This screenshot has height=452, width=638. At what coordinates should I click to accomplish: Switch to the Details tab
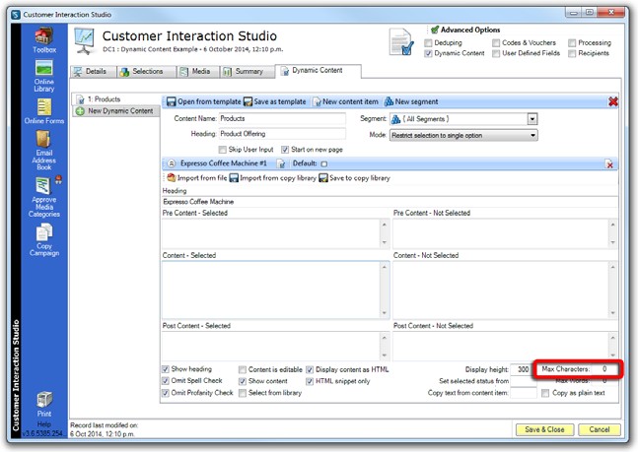click(93, 72)
